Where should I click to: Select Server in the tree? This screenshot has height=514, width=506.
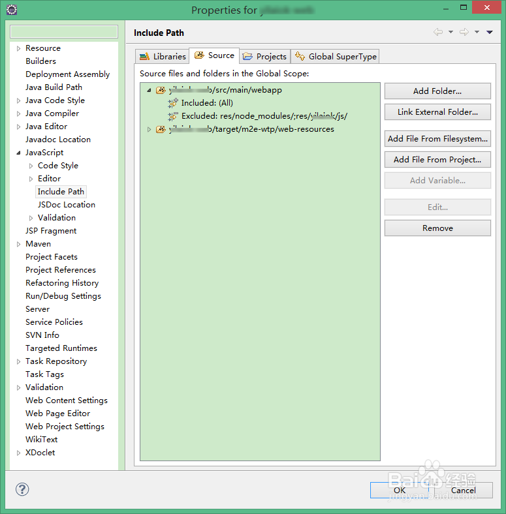click(x=38, y=309)
